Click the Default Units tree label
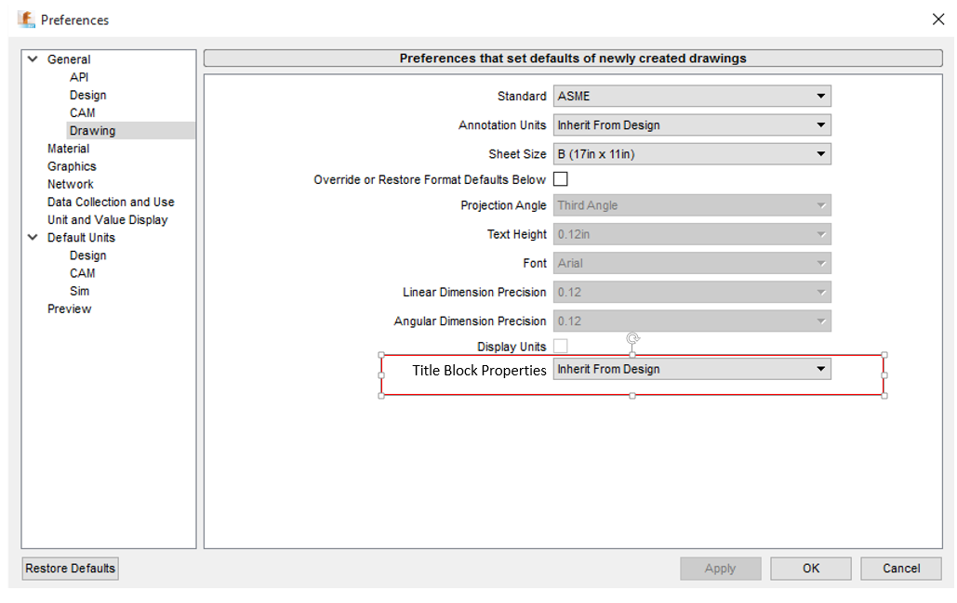Image resolution: width=957 pixels, height=603 pixels. [x=81, y=237]
